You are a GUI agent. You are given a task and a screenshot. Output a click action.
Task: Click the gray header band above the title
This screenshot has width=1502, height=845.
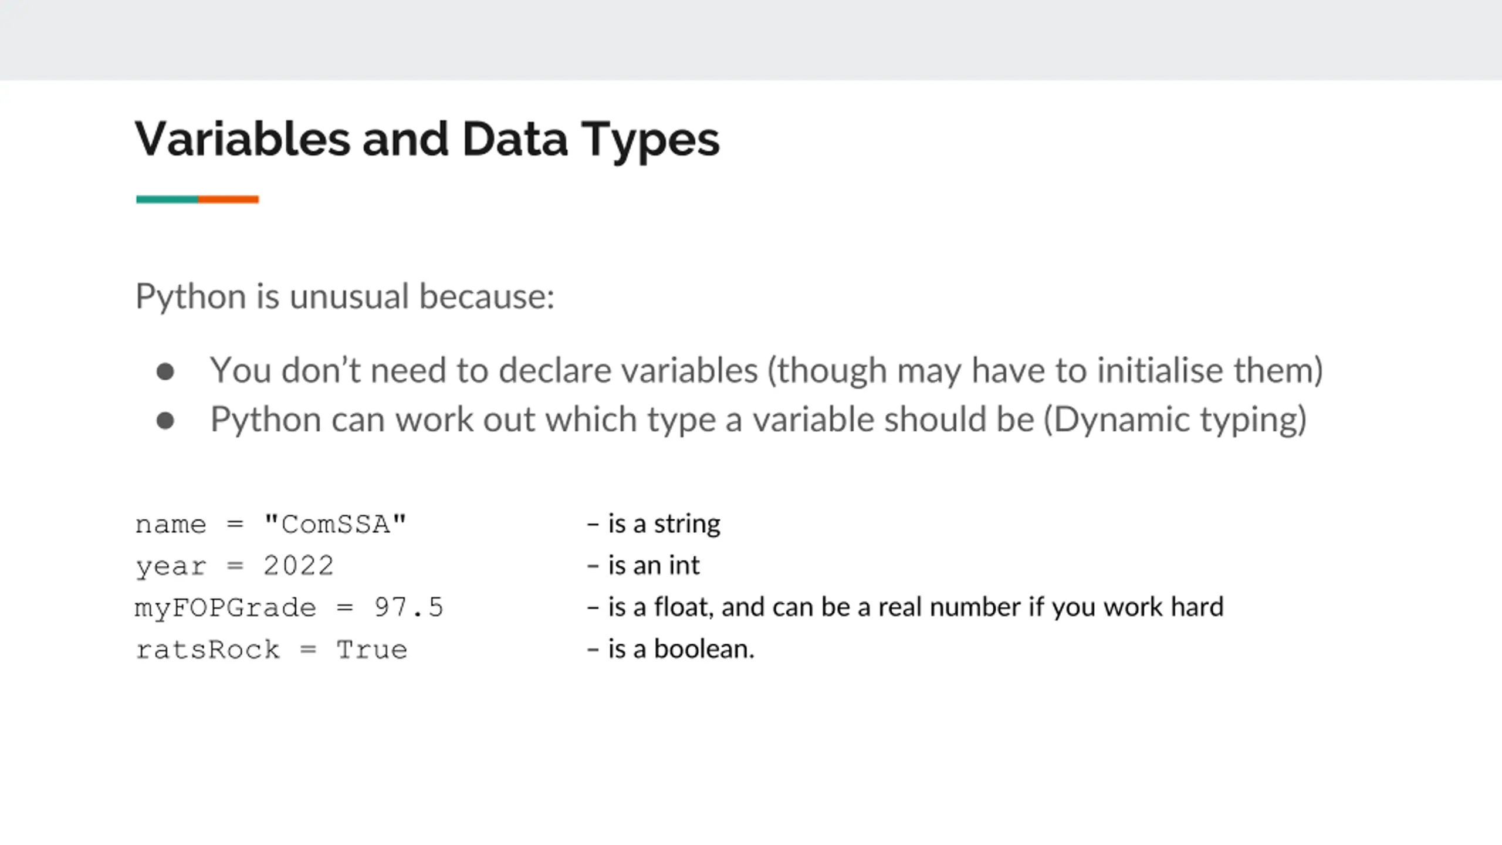coord(751,40)
